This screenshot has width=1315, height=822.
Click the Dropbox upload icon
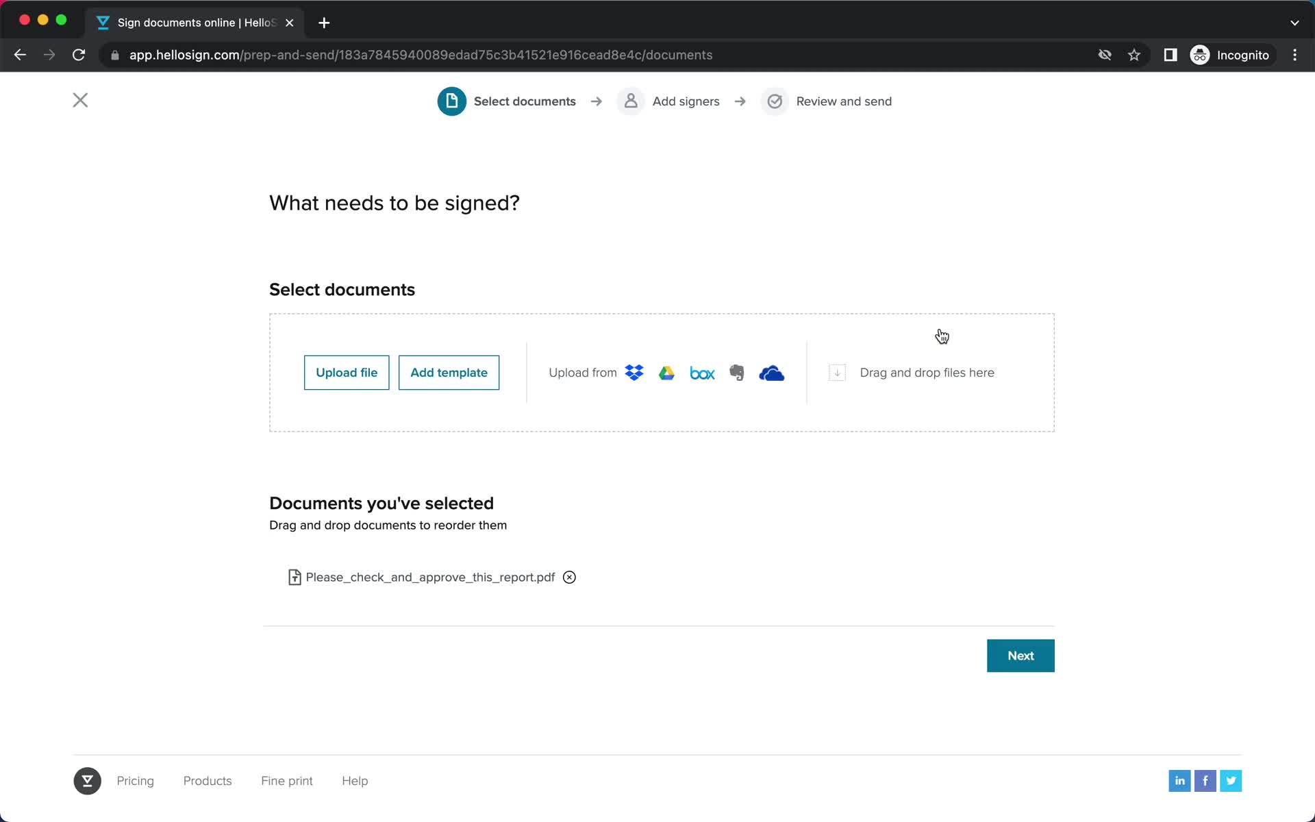pyautogui.click(x=632, y=372)
